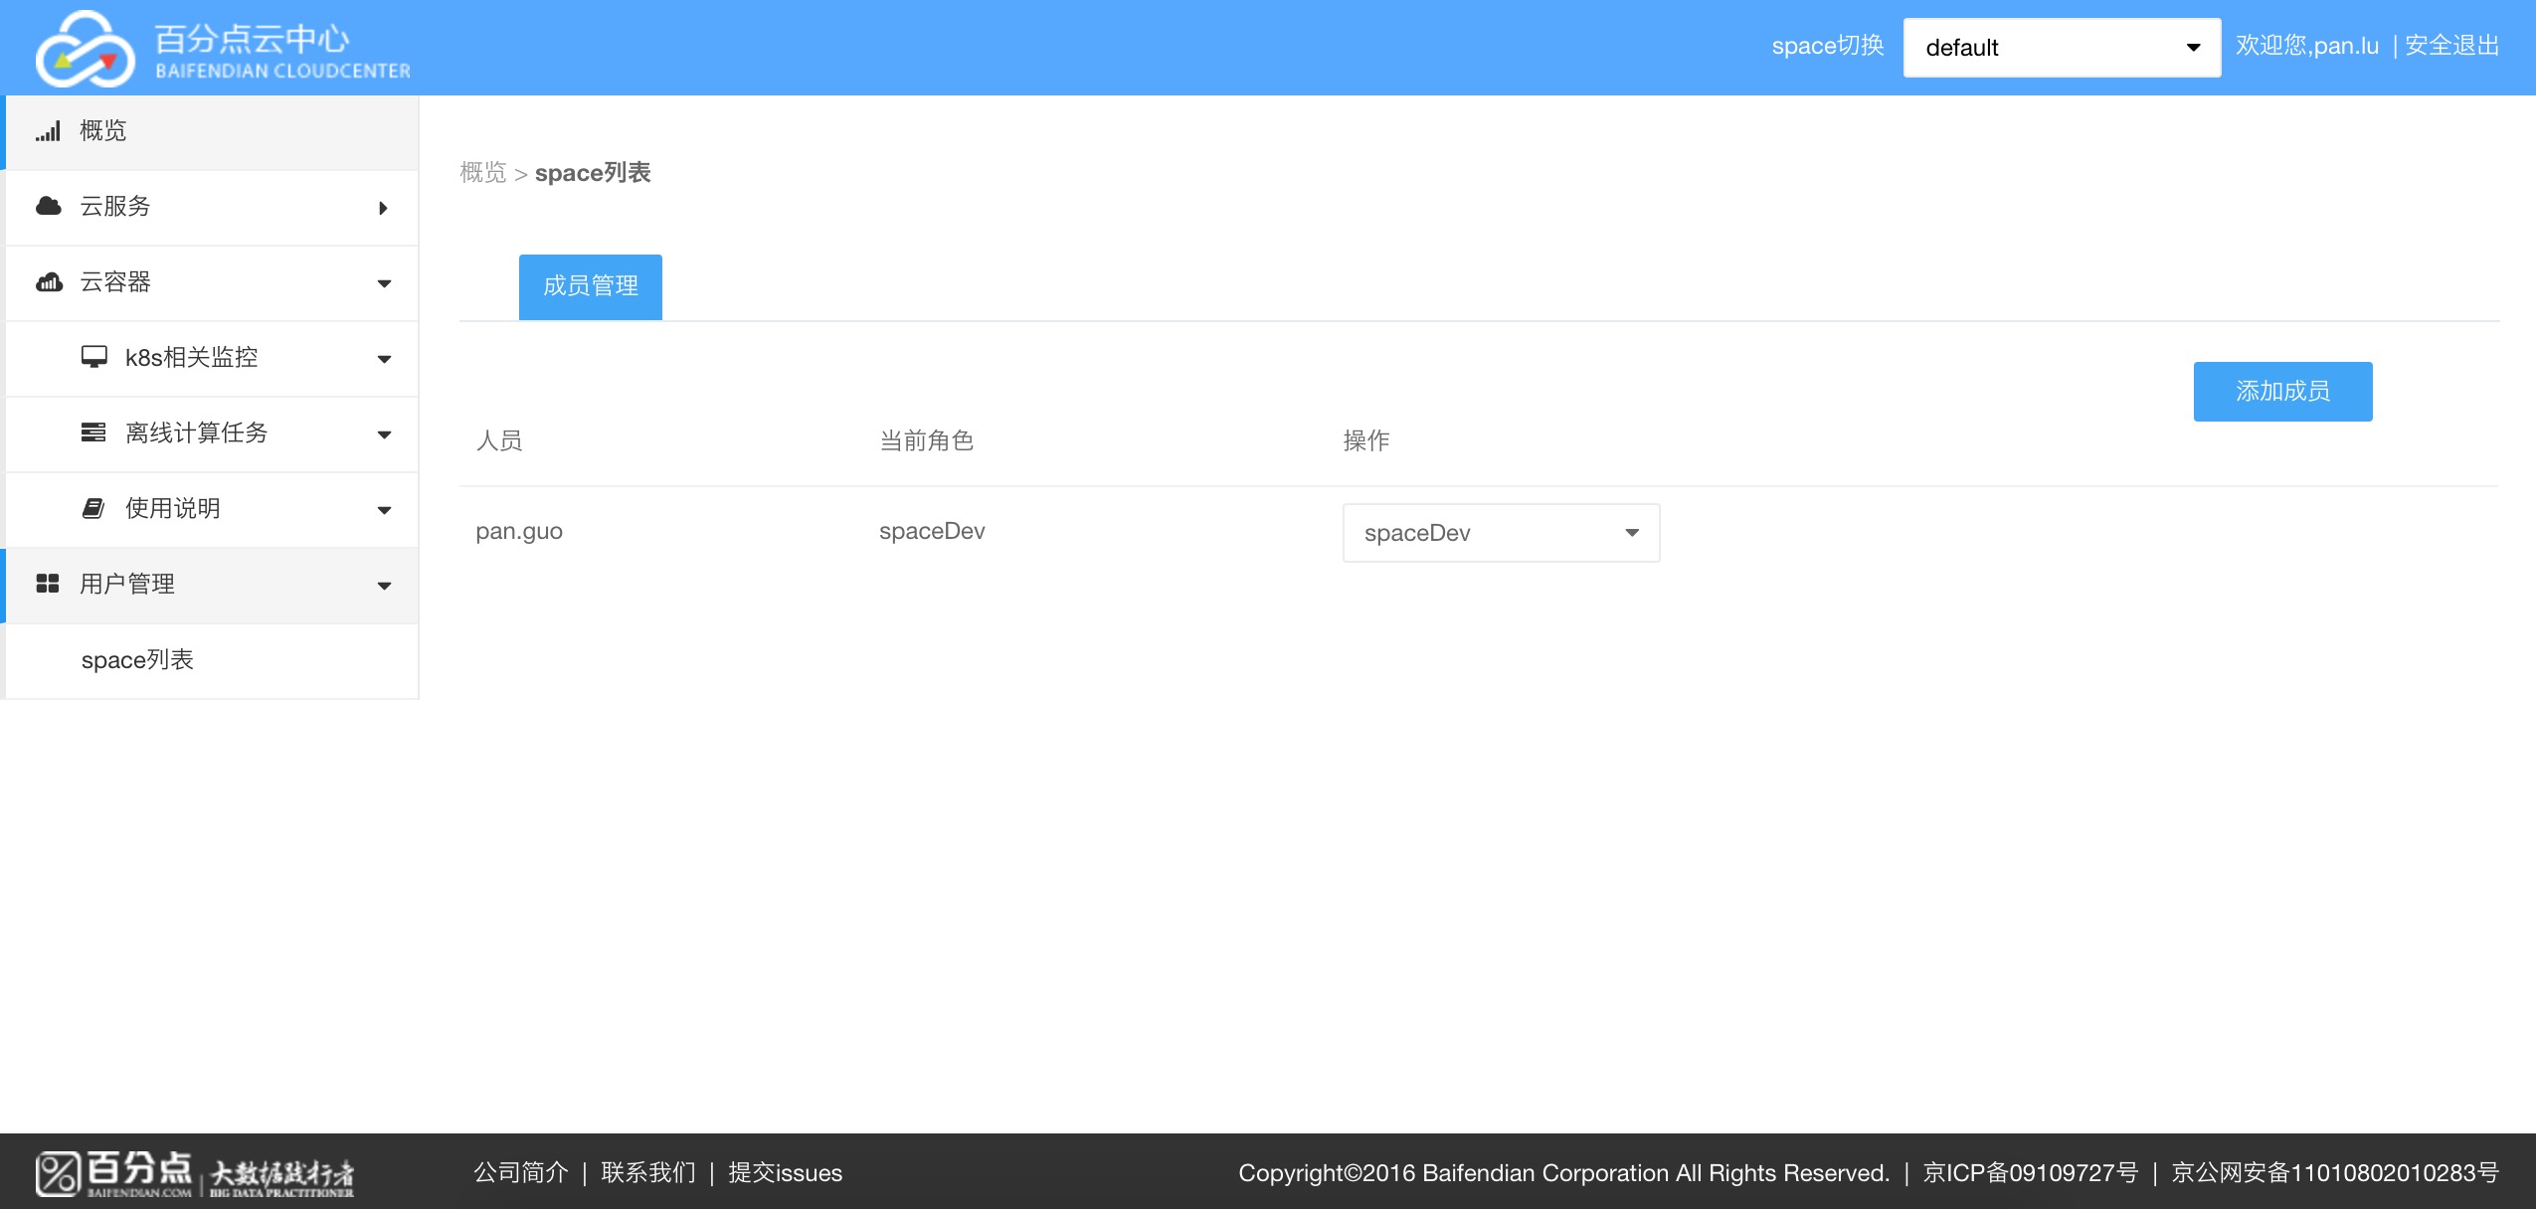Select the 成员管理 tab
The width and height of the screenshot is (2536, 1209).
tap(590, 286)
